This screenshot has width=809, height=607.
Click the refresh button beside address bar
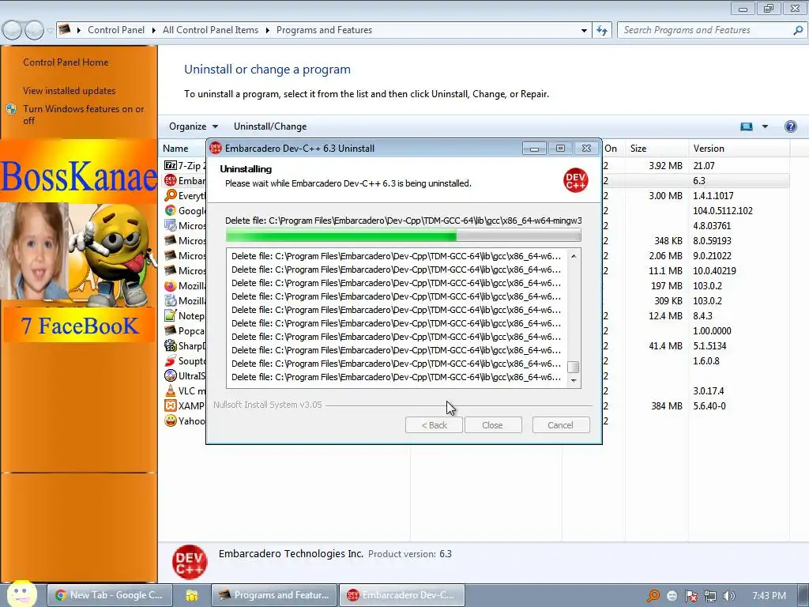[x=601, y=31]
